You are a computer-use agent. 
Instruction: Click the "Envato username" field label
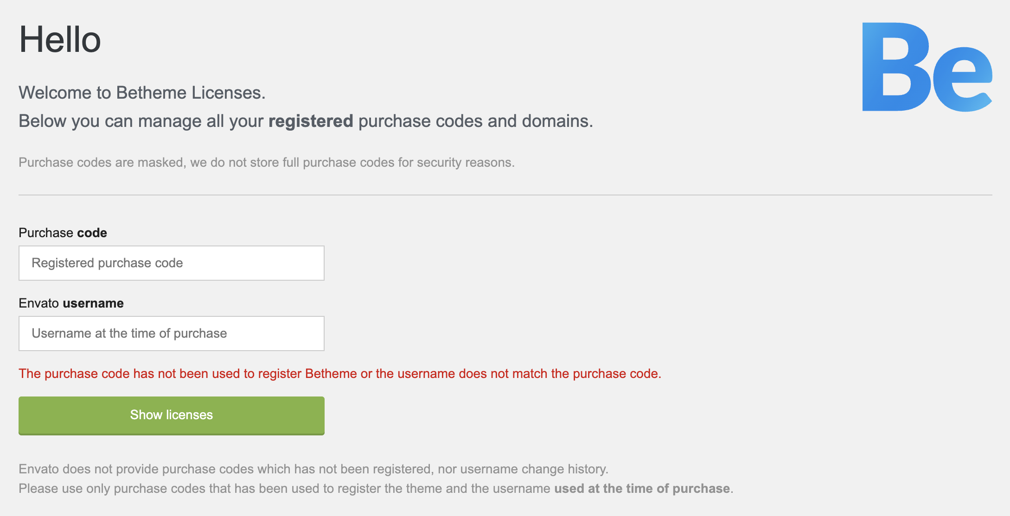pyautogui.click(x=71, y=303)
